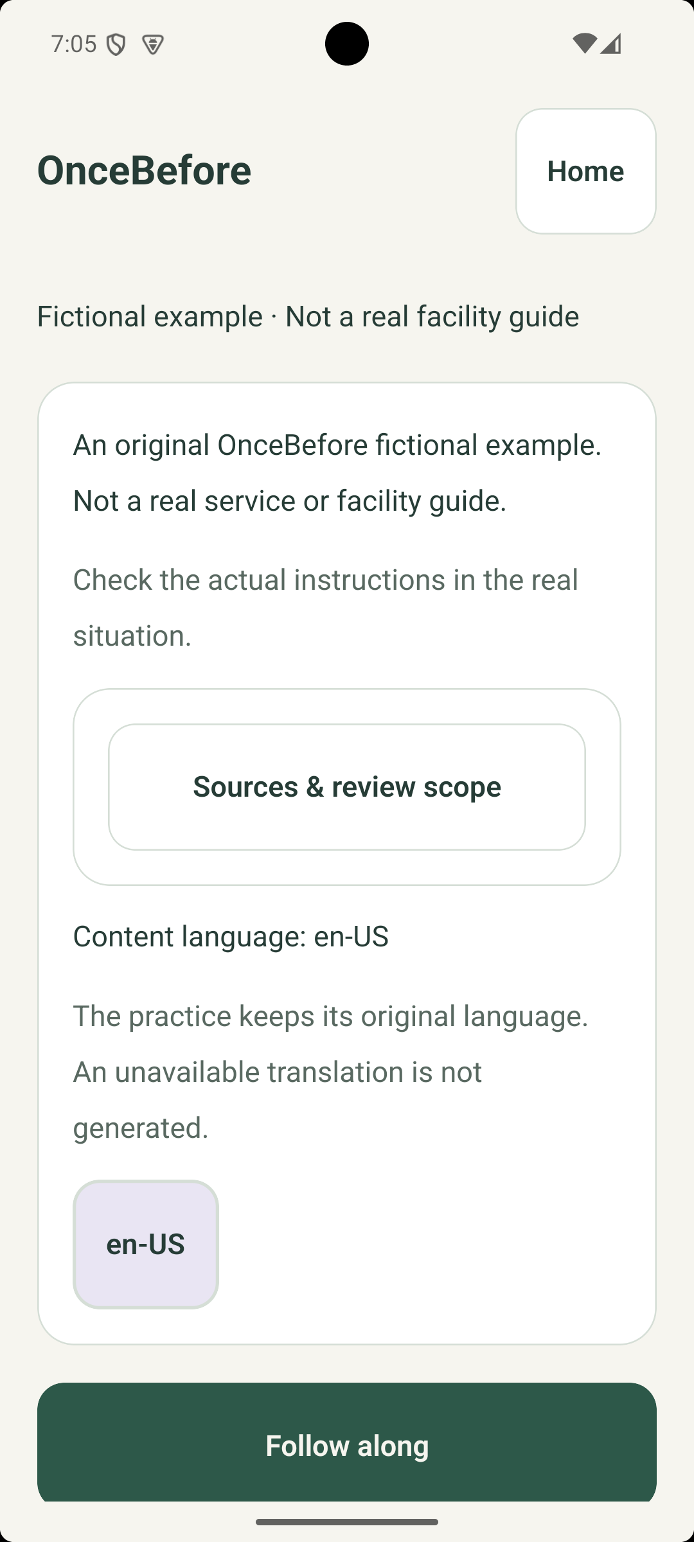This screenshot has width=694, height=1542.
Task: Tap the 'Check the actual instructions' note
Action: [x=326, y=607]
